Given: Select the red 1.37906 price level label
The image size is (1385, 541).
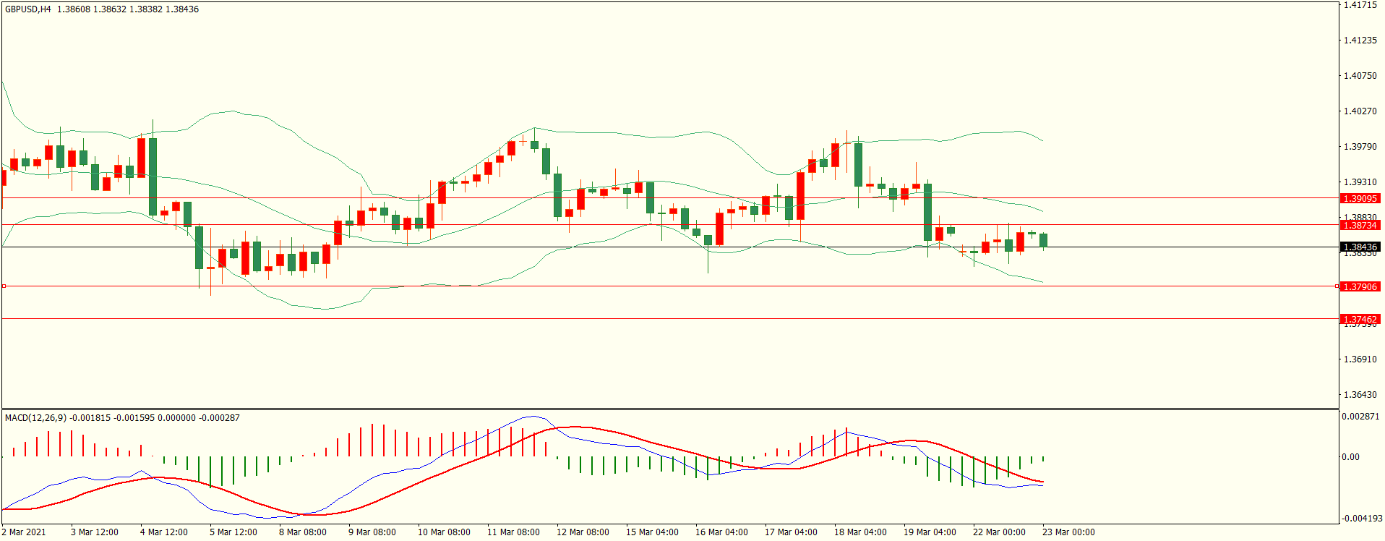Looking at the screenshot, I should point(1359,286).
